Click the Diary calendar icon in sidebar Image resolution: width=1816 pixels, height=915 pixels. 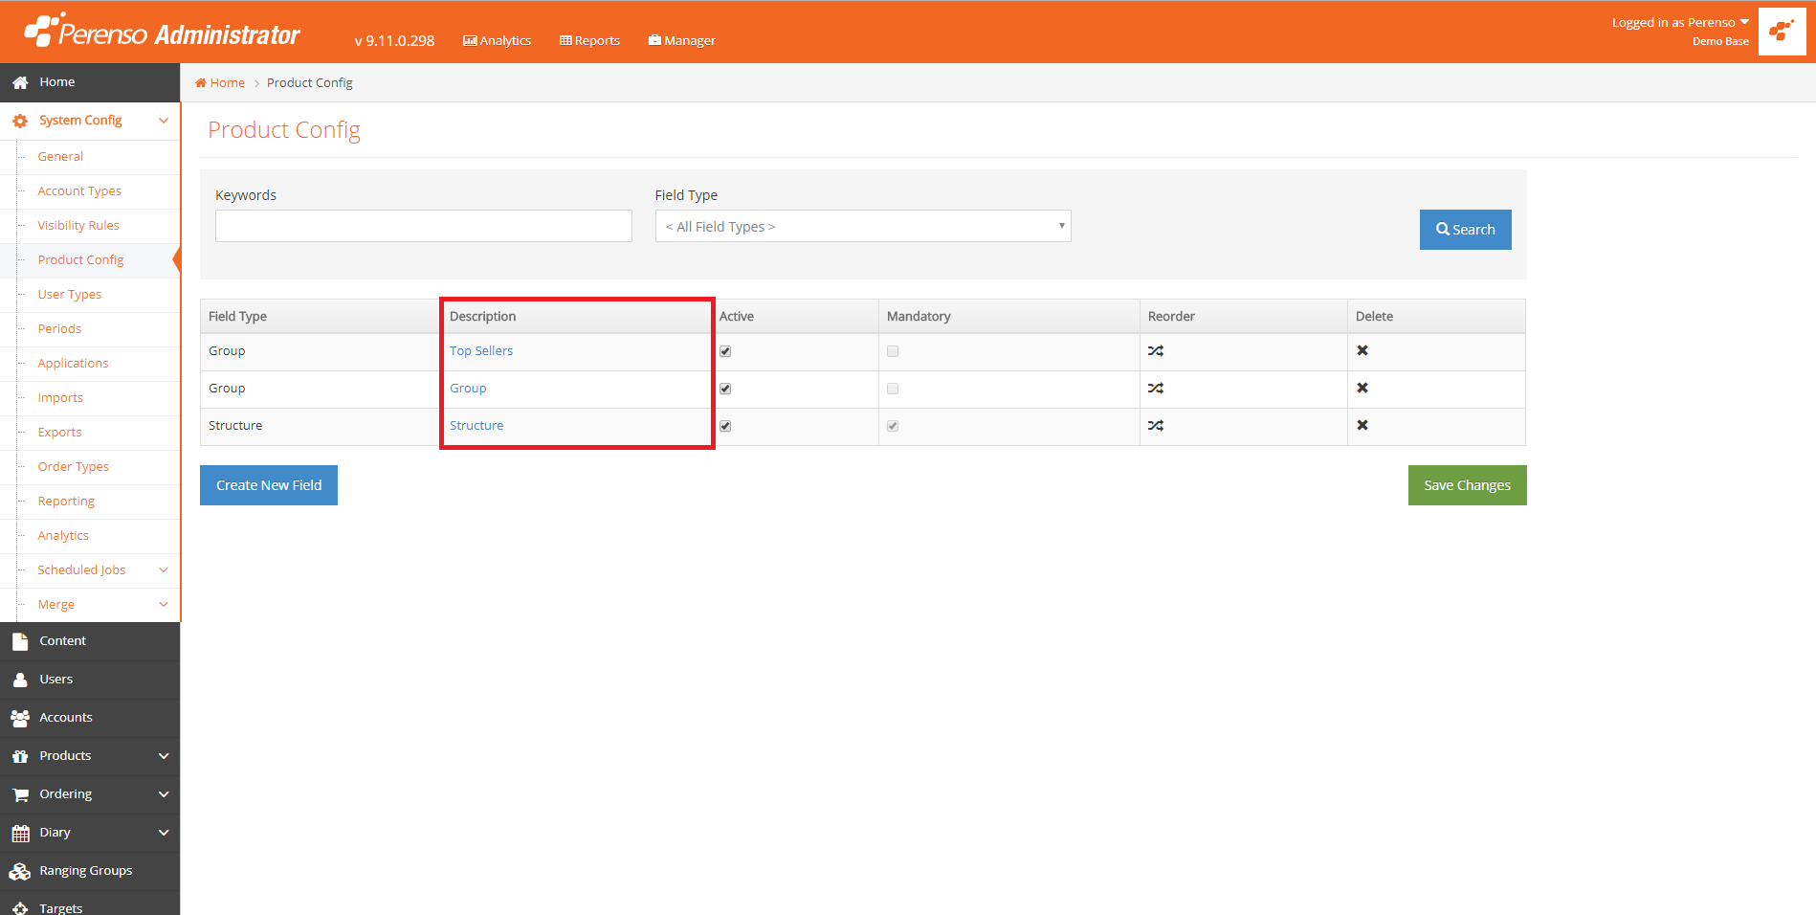tap(20, 833)
